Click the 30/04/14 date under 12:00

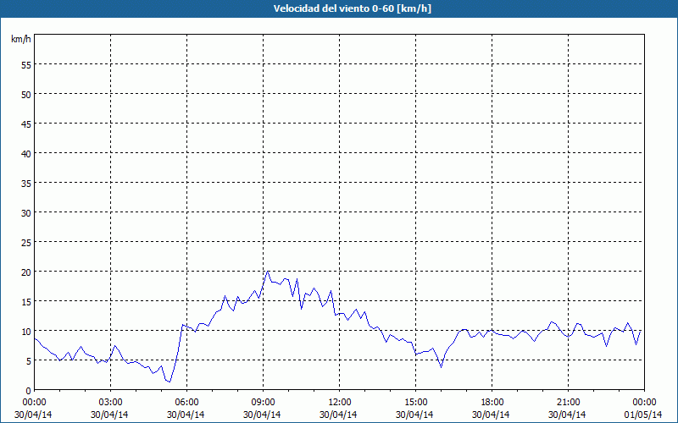[x=338, y=415]
